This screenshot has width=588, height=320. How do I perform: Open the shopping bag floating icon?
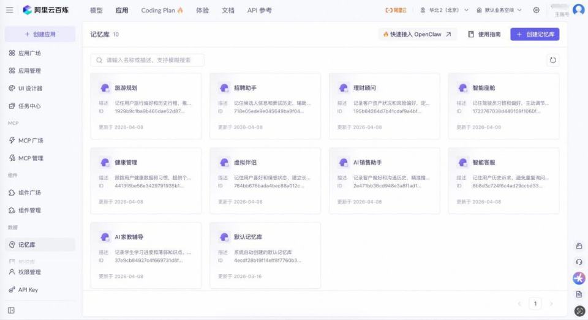click(579, 246)
